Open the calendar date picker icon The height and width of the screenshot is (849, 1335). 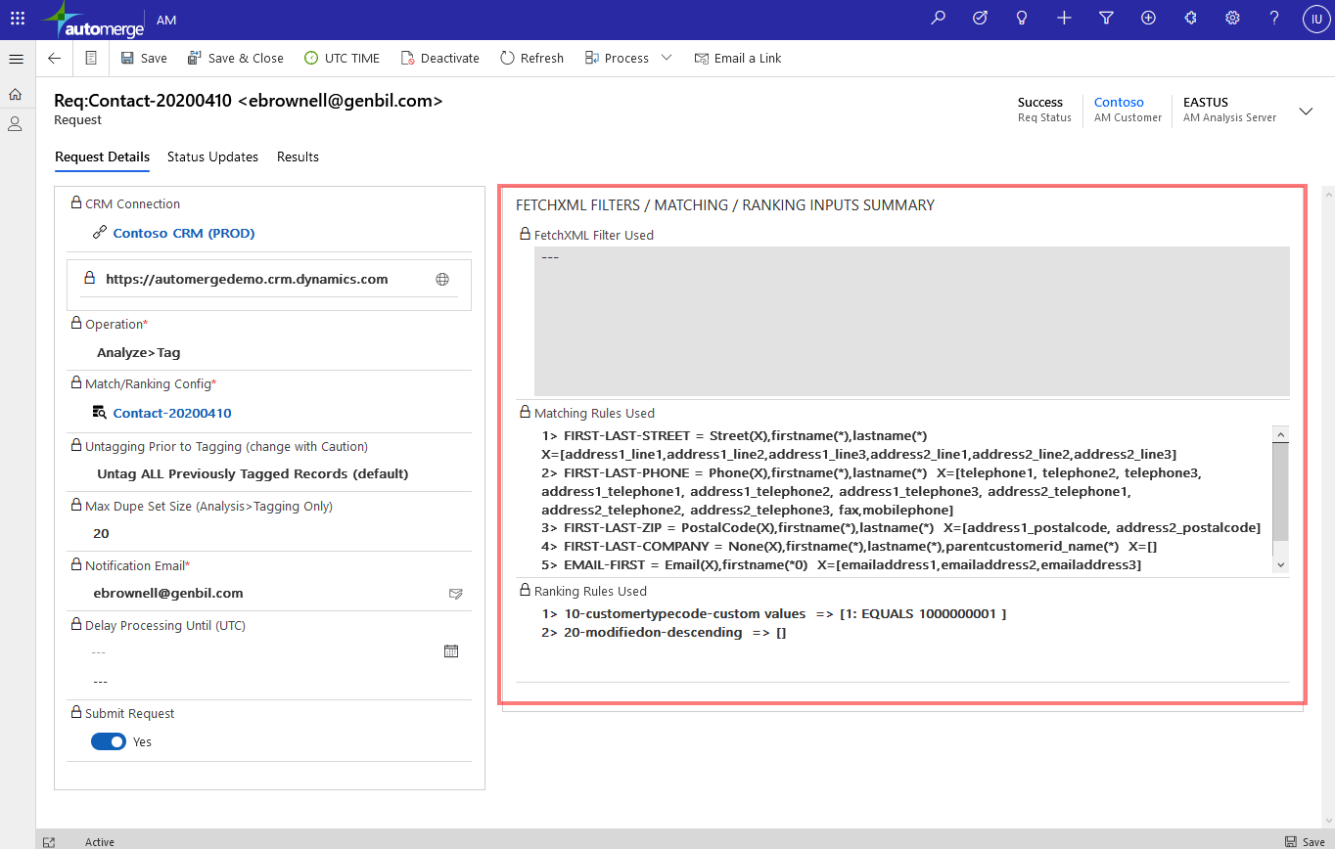tap(451, 651)
